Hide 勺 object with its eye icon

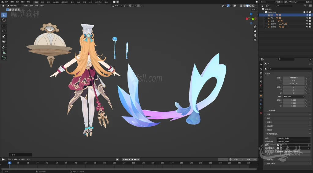click(x=307, y=18)
